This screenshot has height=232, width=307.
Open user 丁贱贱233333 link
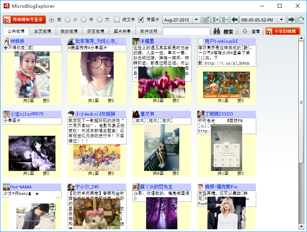(219, 114)
